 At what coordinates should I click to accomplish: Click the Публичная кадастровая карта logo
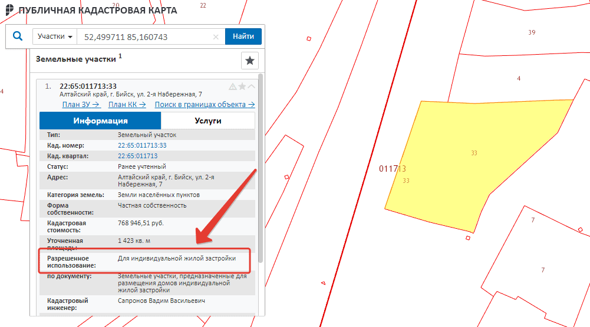[11, 11]
